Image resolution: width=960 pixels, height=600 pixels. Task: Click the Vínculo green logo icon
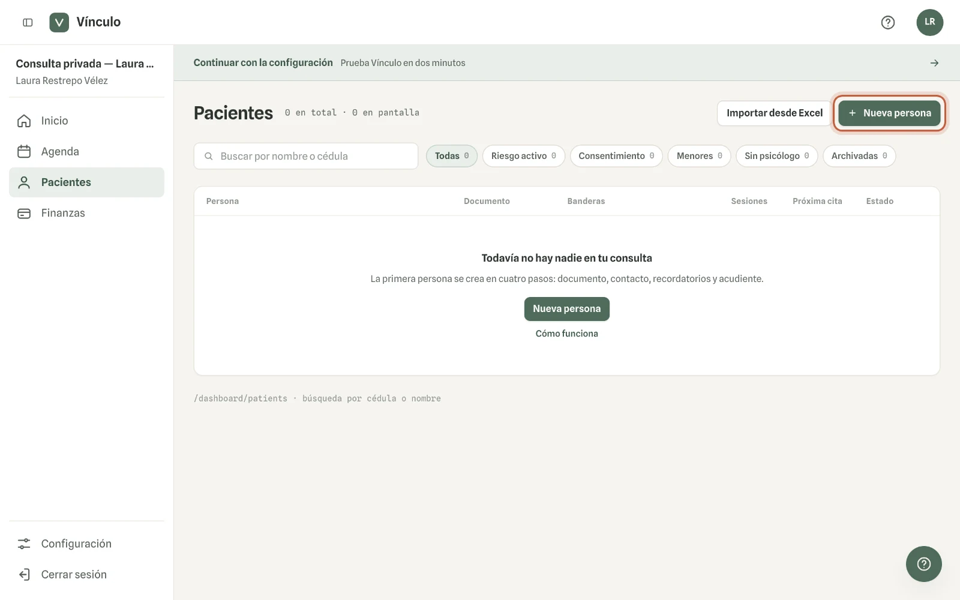coord(59,22)
